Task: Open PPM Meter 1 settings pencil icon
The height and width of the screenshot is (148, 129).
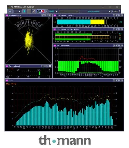Action: click(114, 29)
